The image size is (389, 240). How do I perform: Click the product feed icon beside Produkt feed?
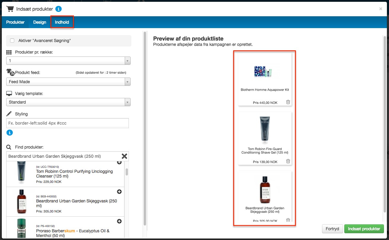[x=10, y=72]
